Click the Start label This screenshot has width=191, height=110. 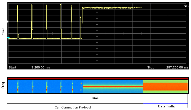(13, 67)
